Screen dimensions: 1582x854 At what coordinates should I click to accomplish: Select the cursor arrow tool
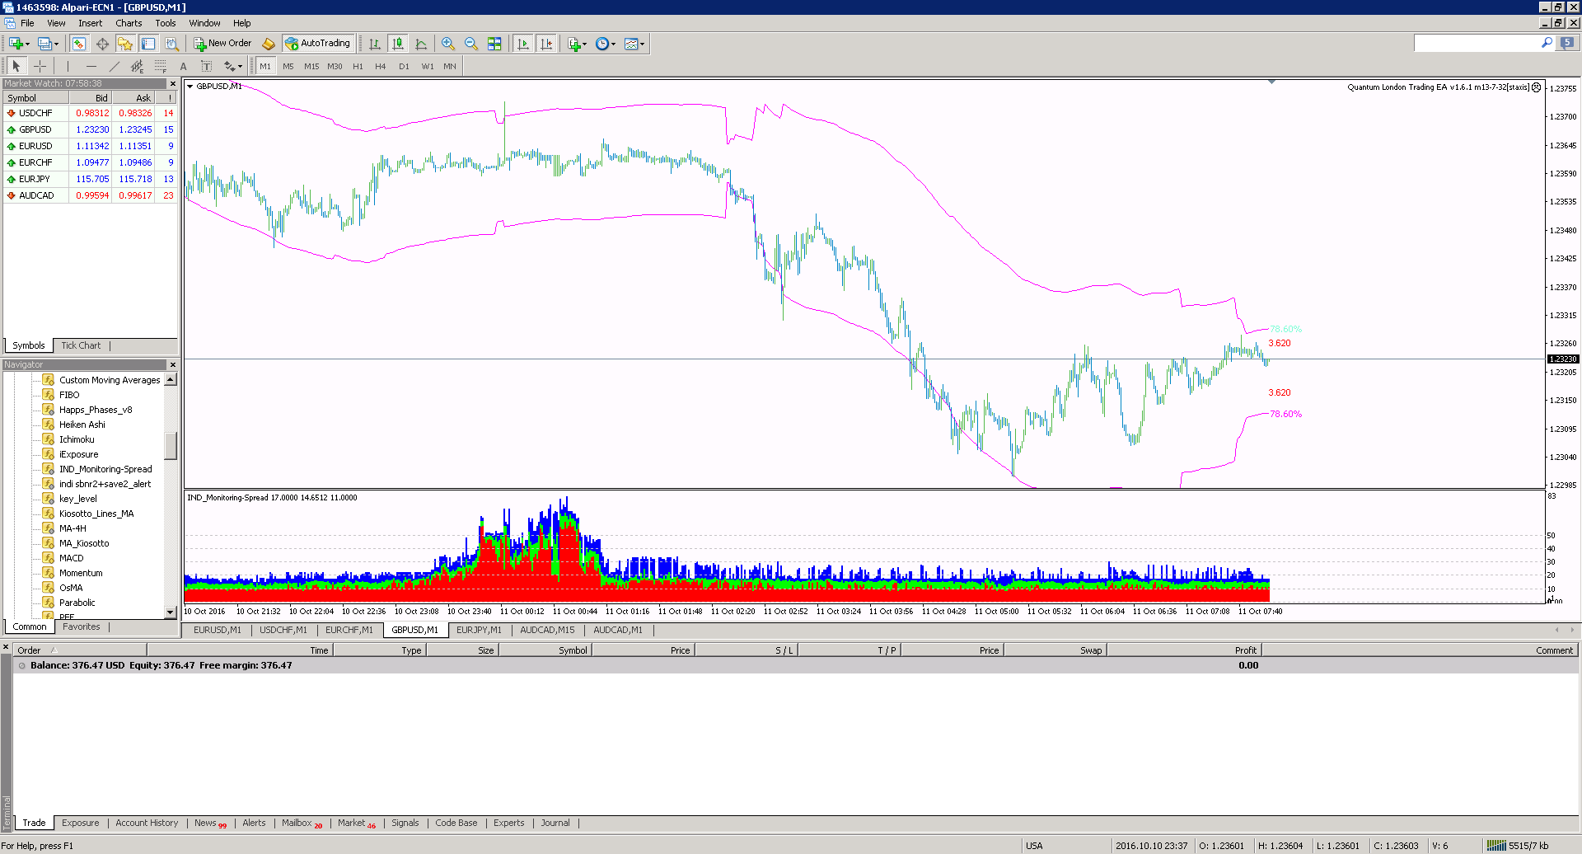click(x=16, y=66)
